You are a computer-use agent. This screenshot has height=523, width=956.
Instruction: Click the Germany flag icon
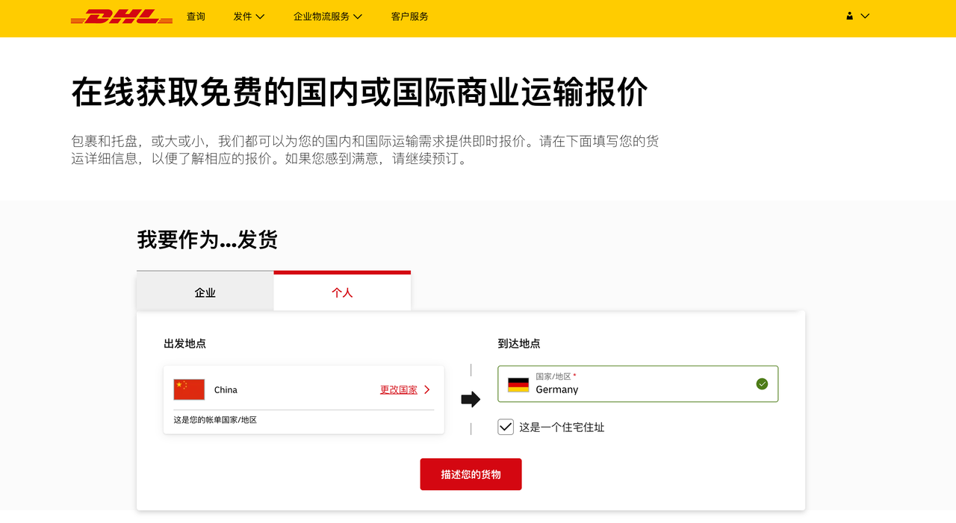pos(518,385)
